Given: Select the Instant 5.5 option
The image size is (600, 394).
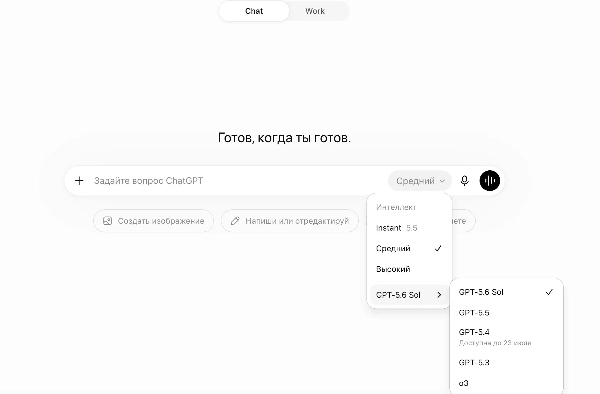Looking at the screenshot, I should [409, 228].
